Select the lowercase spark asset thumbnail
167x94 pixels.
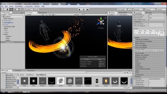click(97, 81)
